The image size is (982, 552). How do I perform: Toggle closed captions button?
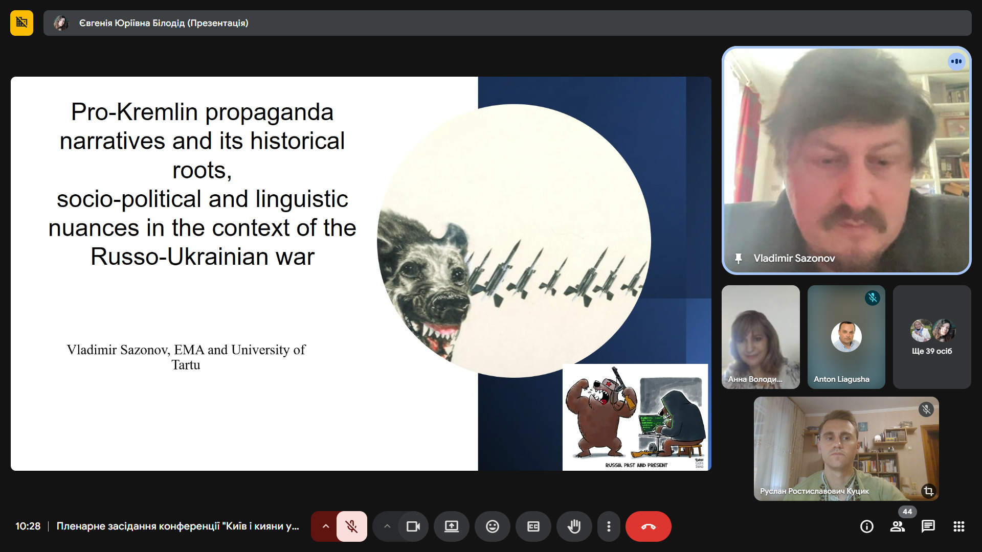533,526
